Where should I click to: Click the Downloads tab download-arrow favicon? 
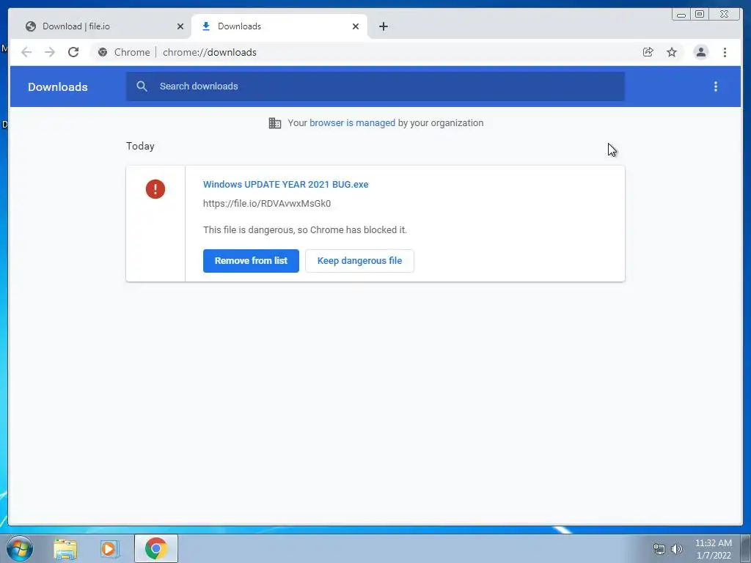[206, 26]
